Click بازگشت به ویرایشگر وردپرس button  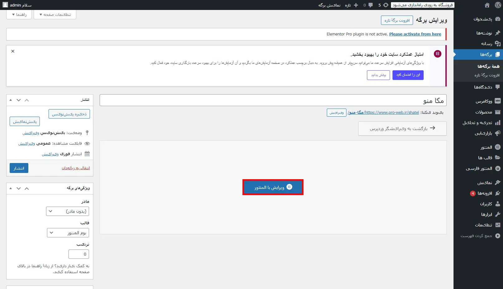(402, 128)
